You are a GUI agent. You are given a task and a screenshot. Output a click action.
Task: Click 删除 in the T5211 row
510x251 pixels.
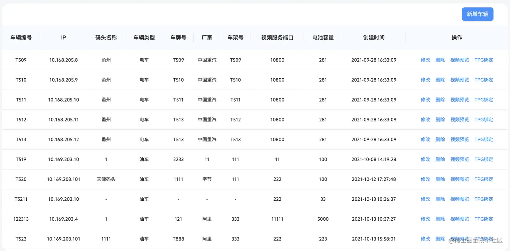coord(440,199)
